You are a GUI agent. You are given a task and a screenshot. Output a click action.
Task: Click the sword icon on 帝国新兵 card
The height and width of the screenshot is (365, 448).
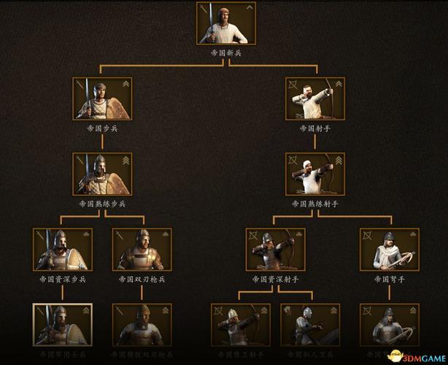[204, 9]
